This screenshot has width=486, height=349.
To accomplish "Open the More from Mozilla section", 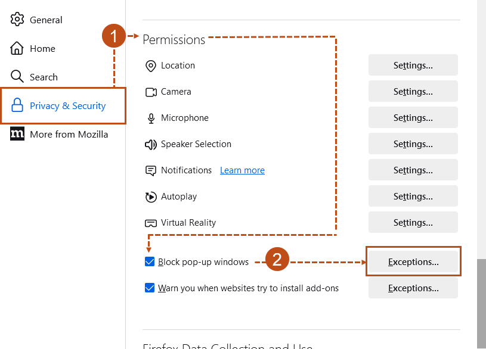I will click(x=69, y=134).
